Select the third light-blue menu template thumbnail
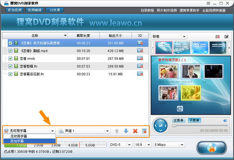This screenshot has width=234, height=160. [200, 48]
